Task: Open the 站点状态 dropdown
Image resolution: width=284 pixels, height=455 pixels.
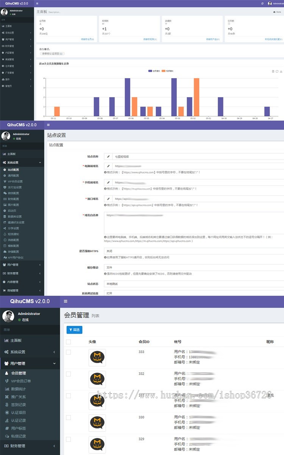Action: coord(194,284)
